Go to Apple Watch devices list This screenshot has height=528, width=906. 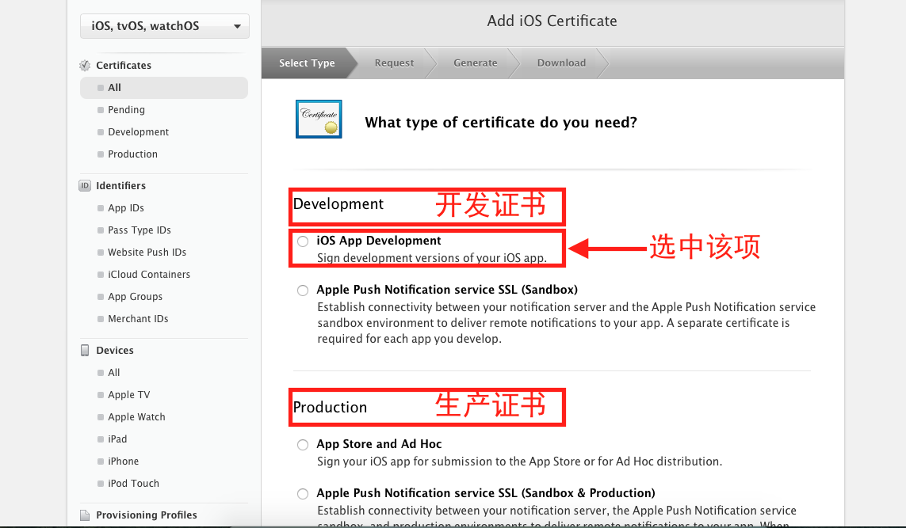click(x=136, y=417)
